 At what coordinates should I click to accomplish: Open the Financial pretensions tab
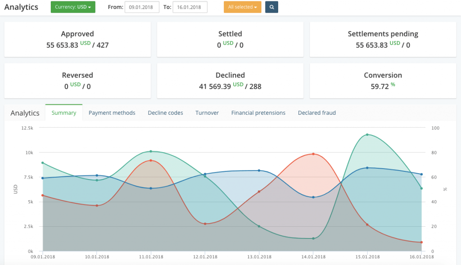(x=258, y=113)
